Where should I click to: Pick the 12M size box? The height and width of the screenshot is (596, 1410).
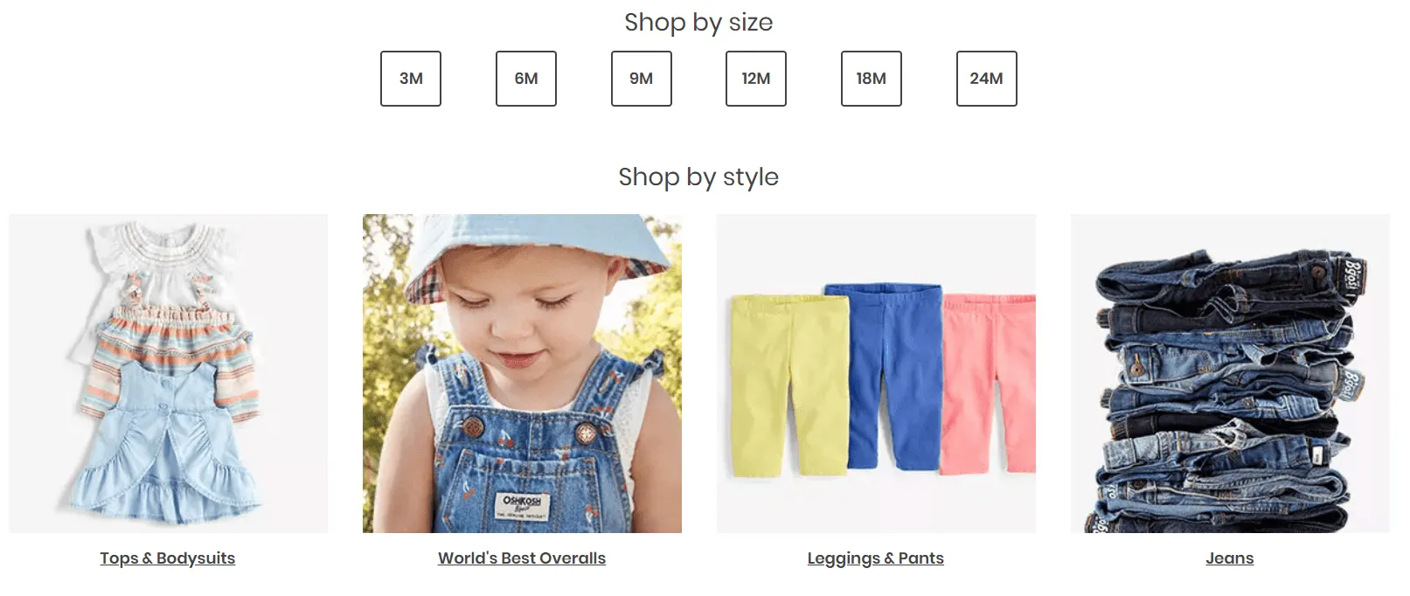click(x=756, y=79)
